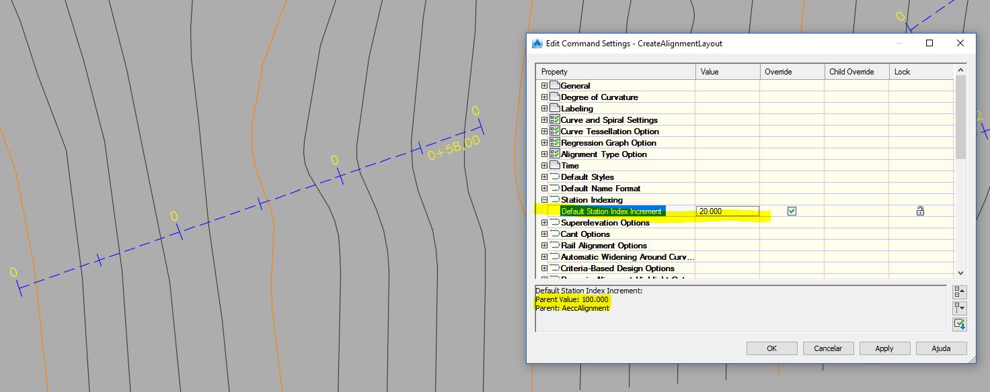The height and width of the screenshot is (392, 990).
Task: Click the collapse-all override icon beside the description pane
Action: (960, 291)
